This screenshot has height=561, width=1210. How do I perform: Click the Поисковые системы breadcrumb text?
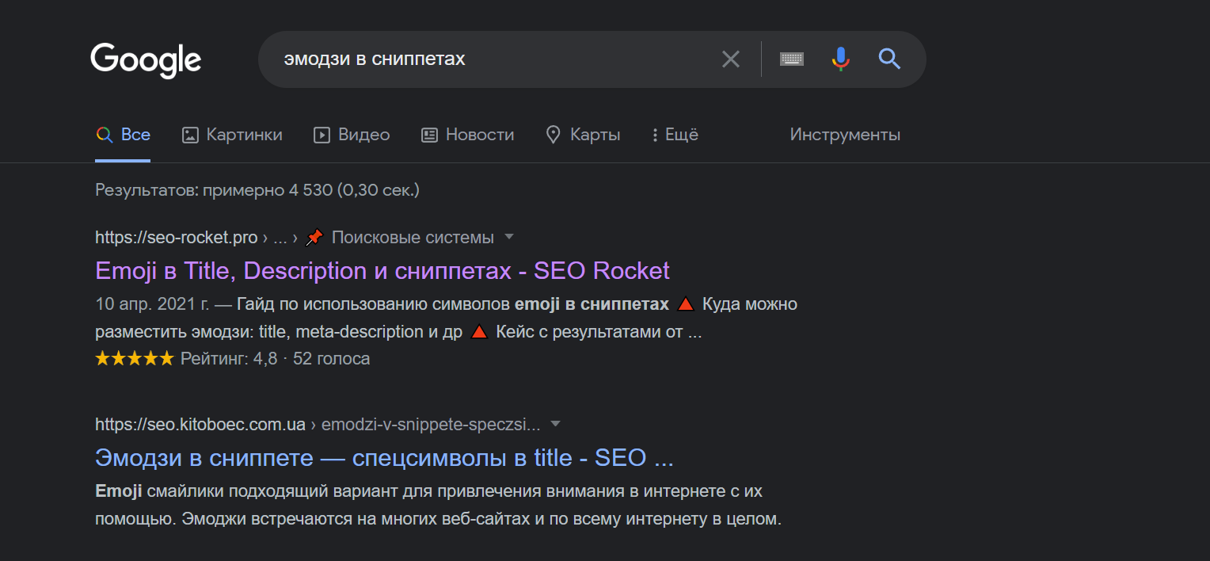(x=413, y=237)
